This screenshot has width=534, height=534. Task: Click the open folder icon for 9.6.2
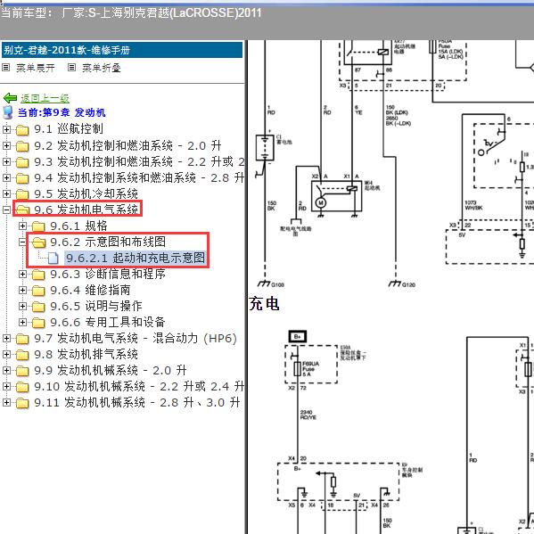click(x=38, y=242)
